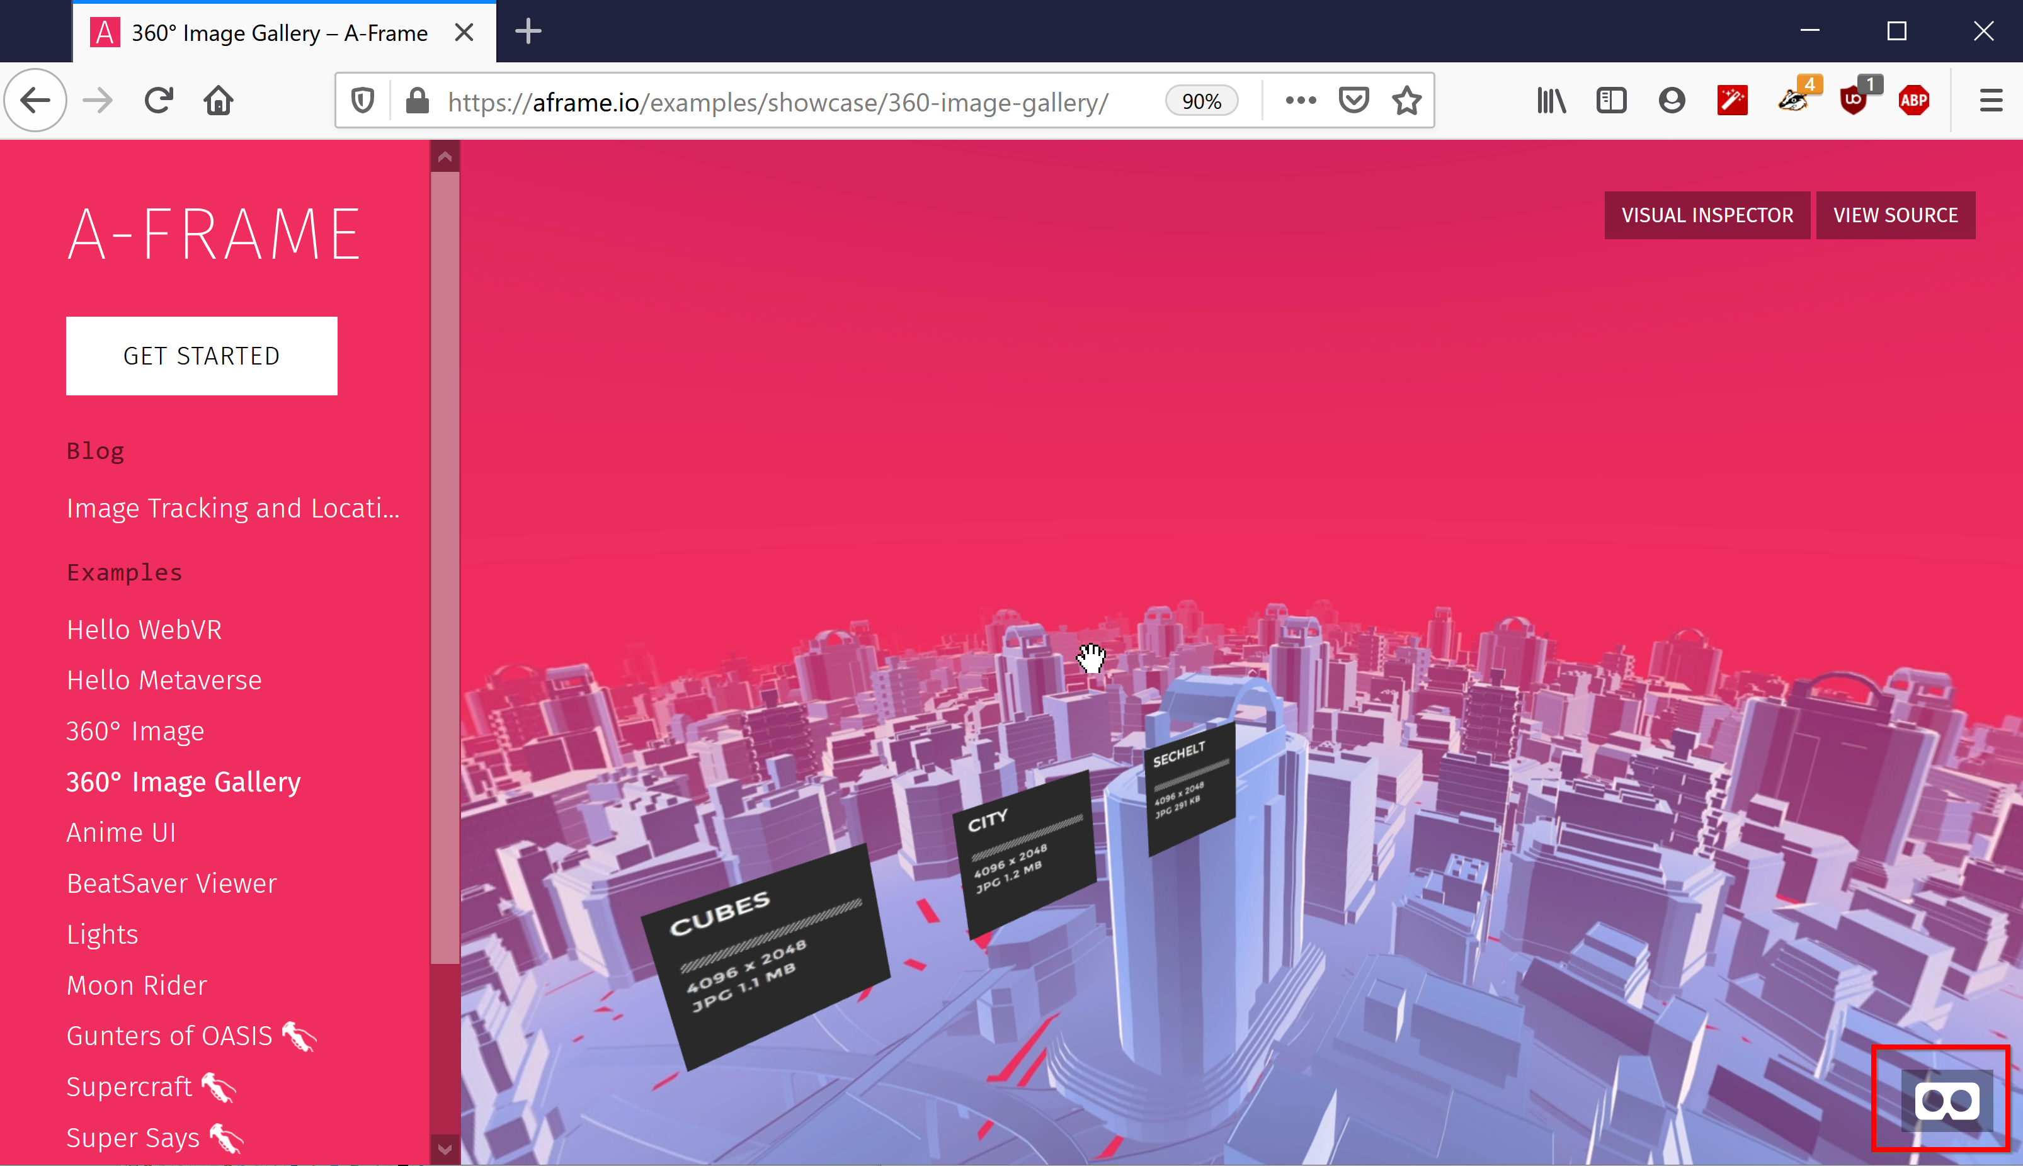The width and height of the screenshot is (2023, 1166).
Task: Click the Get Started button
Action: pos(202,356)
